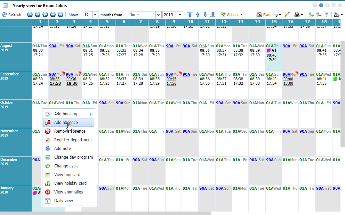The image size is (345, 215).
Task: Open the 2019 year dropdown
Action: tap(180, 15)
